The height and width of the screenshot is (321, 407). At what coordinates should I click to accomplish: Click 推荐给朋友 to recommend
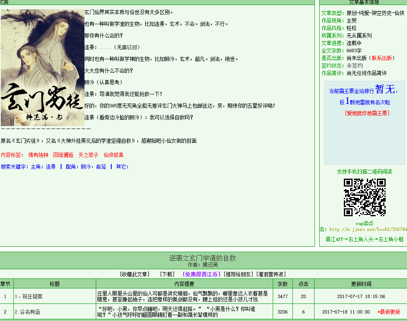[x=238, y=274]
